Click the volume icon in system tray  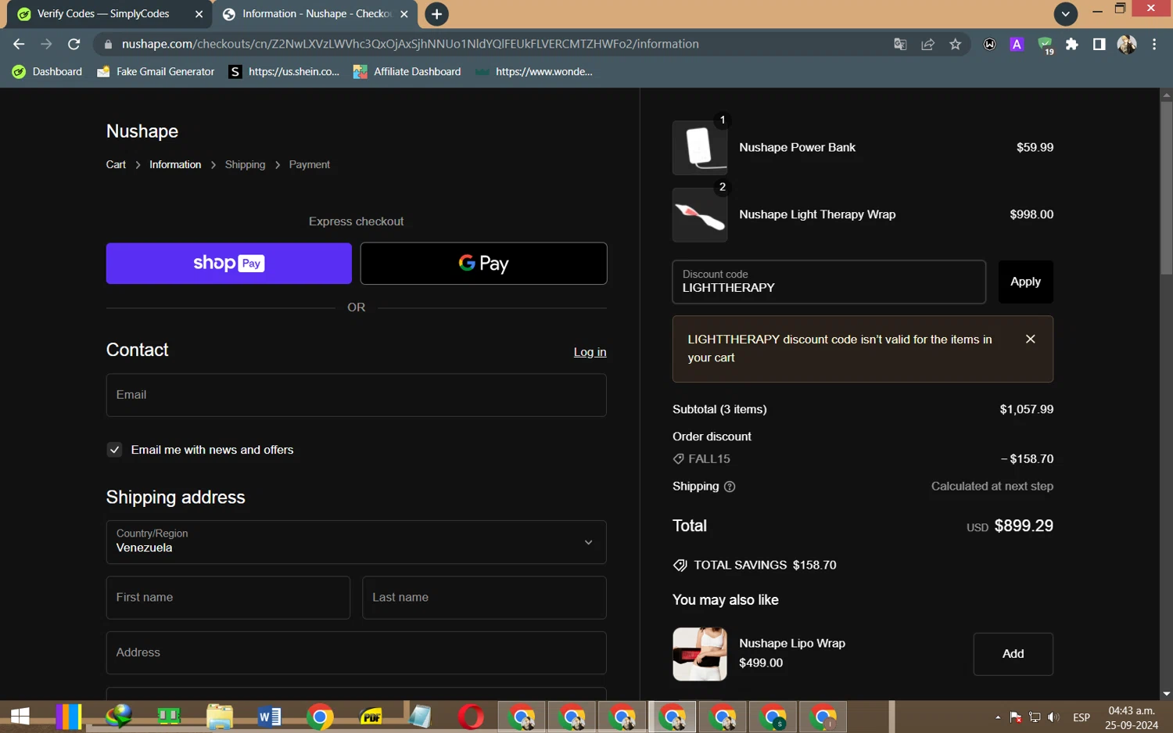(1053, 717)
